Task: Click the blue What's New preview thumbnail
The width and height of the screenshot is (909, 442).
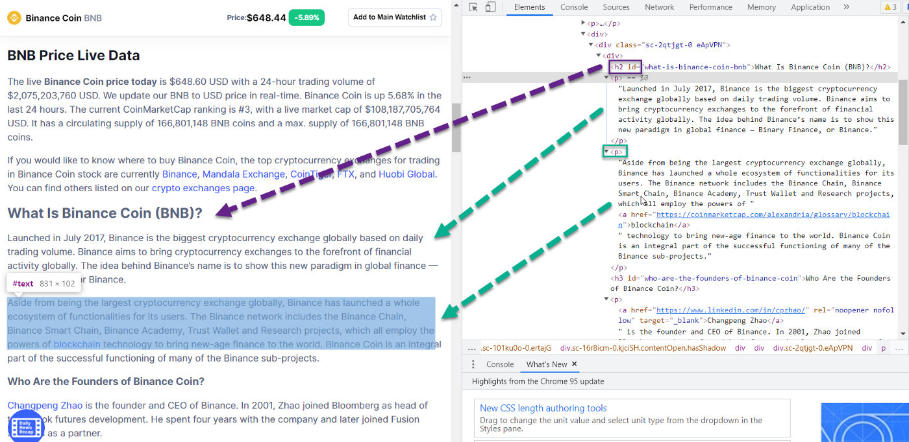Action: 865,423
